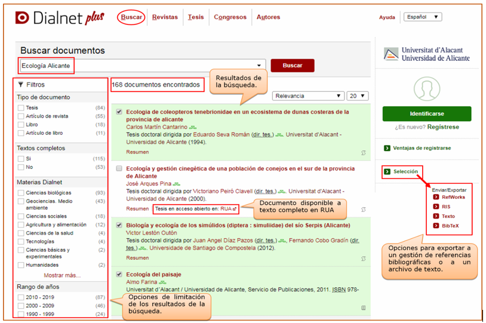The width and height of the screenshot is (486, 323).
Task: Click the Universidad de Alicante logo
Action: click(x=426, y=54)
